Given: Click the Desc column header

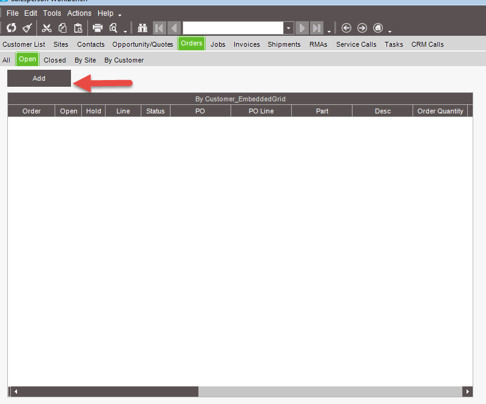Looking at the screenshot, I should coord(383,111).
